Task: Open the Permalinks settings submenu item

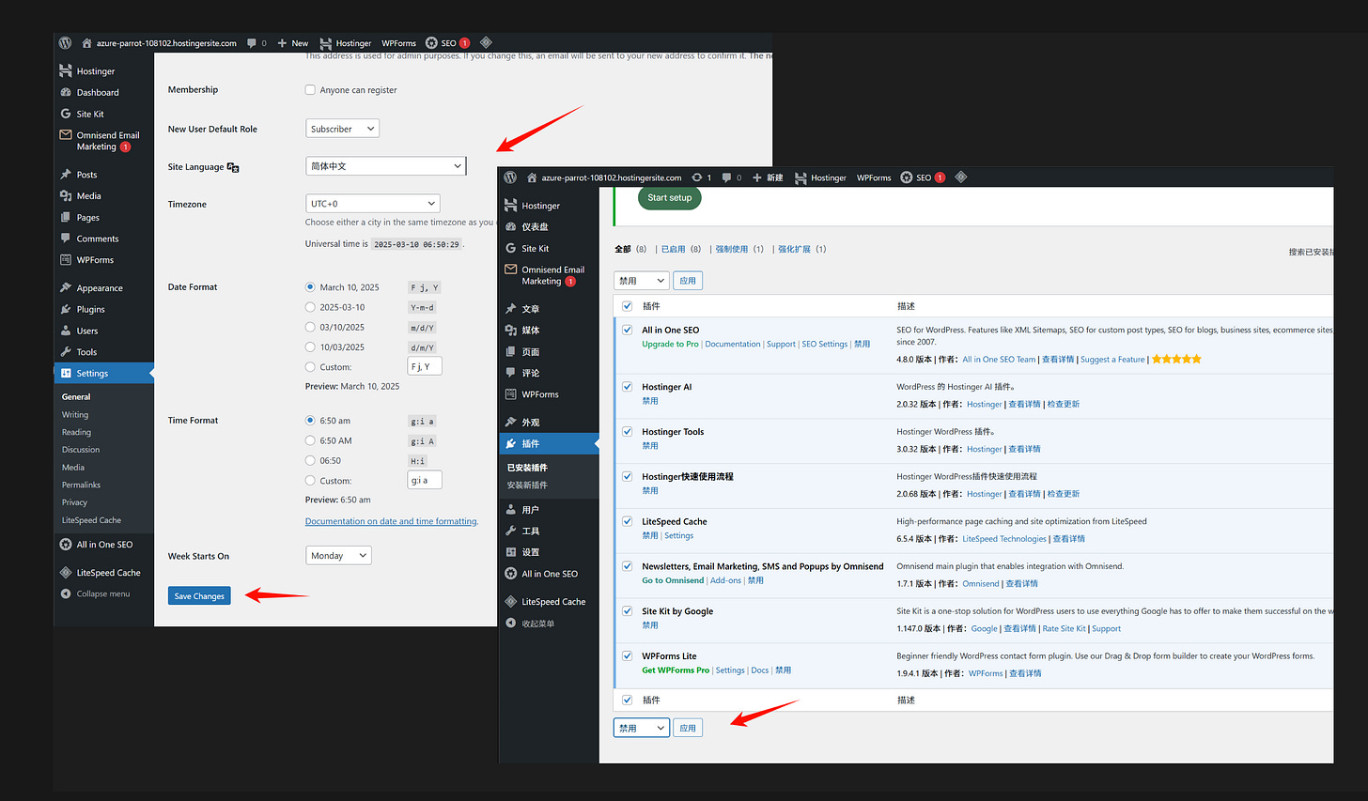Action: coord(81,485)
